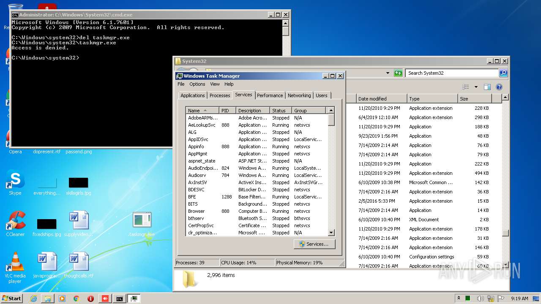541x304 pixels.
Task: Open the View menu in Task Manager
Action: point(215,84)
